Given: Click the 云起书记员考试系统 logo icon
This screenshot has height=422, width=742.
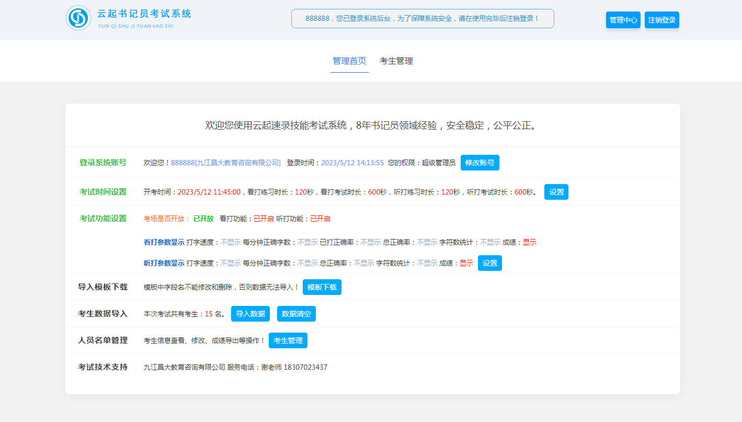Looking at the screenshot, I should click(78, 18).
